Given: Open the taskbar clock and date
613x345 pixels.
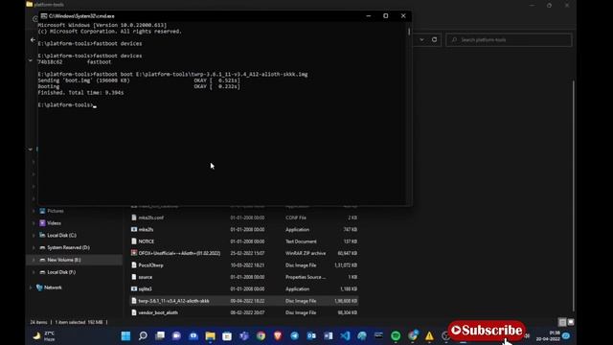Looking at the screenshot, I should [548, 336].
